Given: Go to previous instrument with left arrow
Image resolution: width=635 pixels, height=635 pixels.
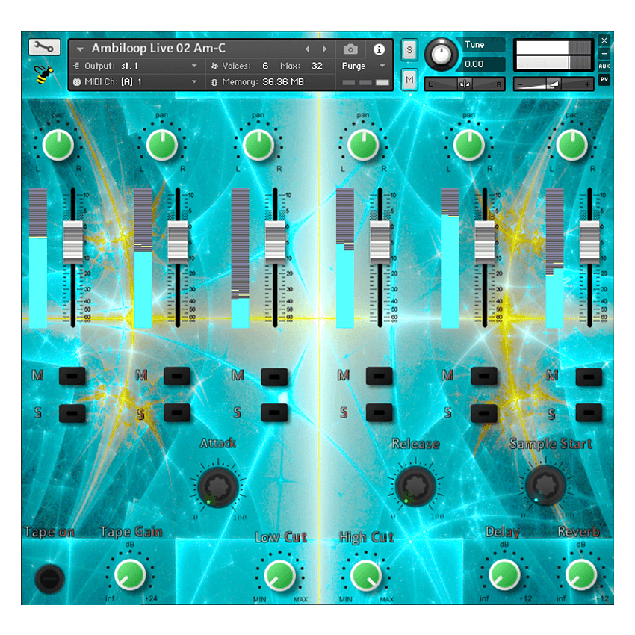Looking at the screenshot, I should 307,49.
